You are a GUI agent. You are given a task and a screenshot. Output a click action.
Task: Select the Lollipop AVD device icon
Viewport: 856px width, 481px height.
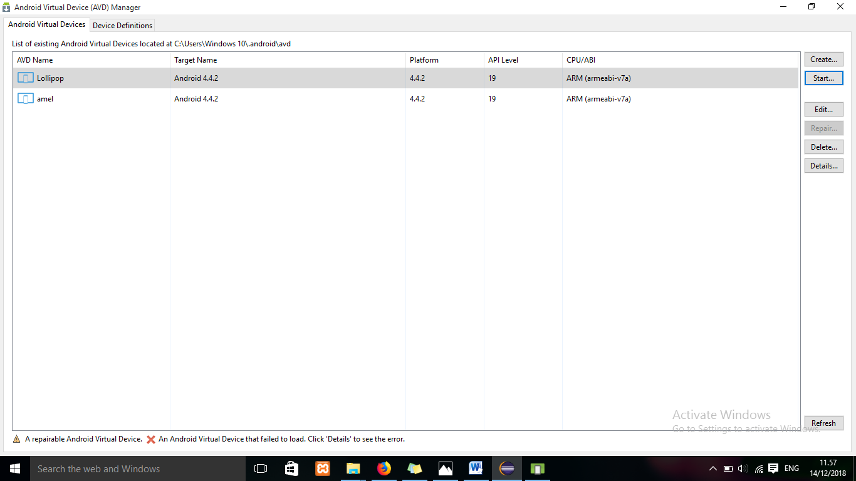[x=25, y=78]
